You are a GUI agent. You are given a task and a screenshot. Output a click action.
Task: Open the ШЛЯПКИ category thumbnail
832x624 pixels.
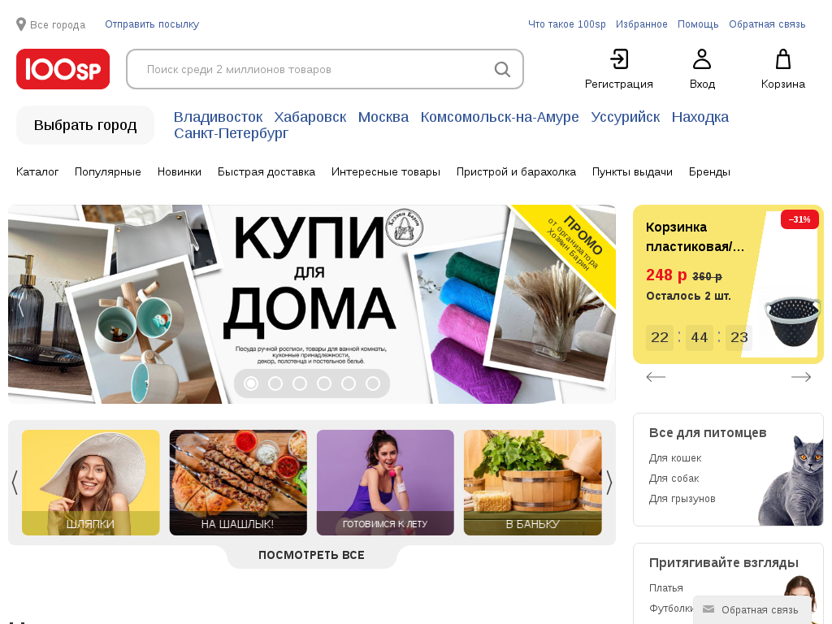(x=91, y=483)
